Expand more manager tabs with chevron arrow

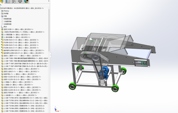49,1
